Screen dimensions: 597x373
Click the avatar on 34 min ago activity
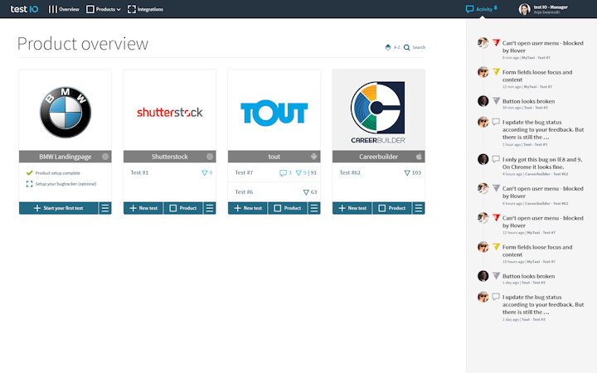click(x=483, y=101)
